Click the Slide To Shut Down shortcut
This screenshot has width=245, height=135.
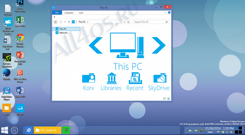[x=20, y=76]
